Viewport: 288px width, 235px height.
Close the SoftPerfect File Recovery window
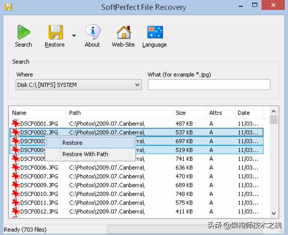tap(273, 5)
